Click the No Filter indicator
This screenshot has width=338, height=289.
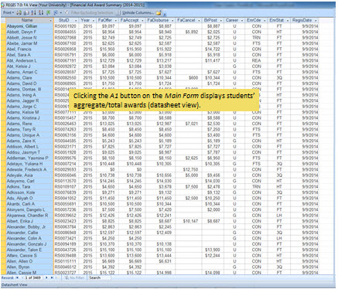(x=73, y=277)
